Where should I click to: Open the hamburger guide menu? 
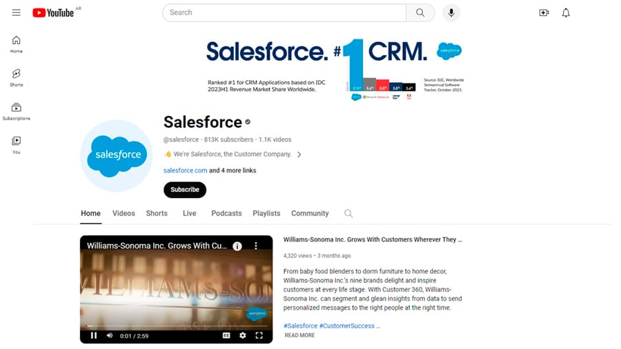17,12
